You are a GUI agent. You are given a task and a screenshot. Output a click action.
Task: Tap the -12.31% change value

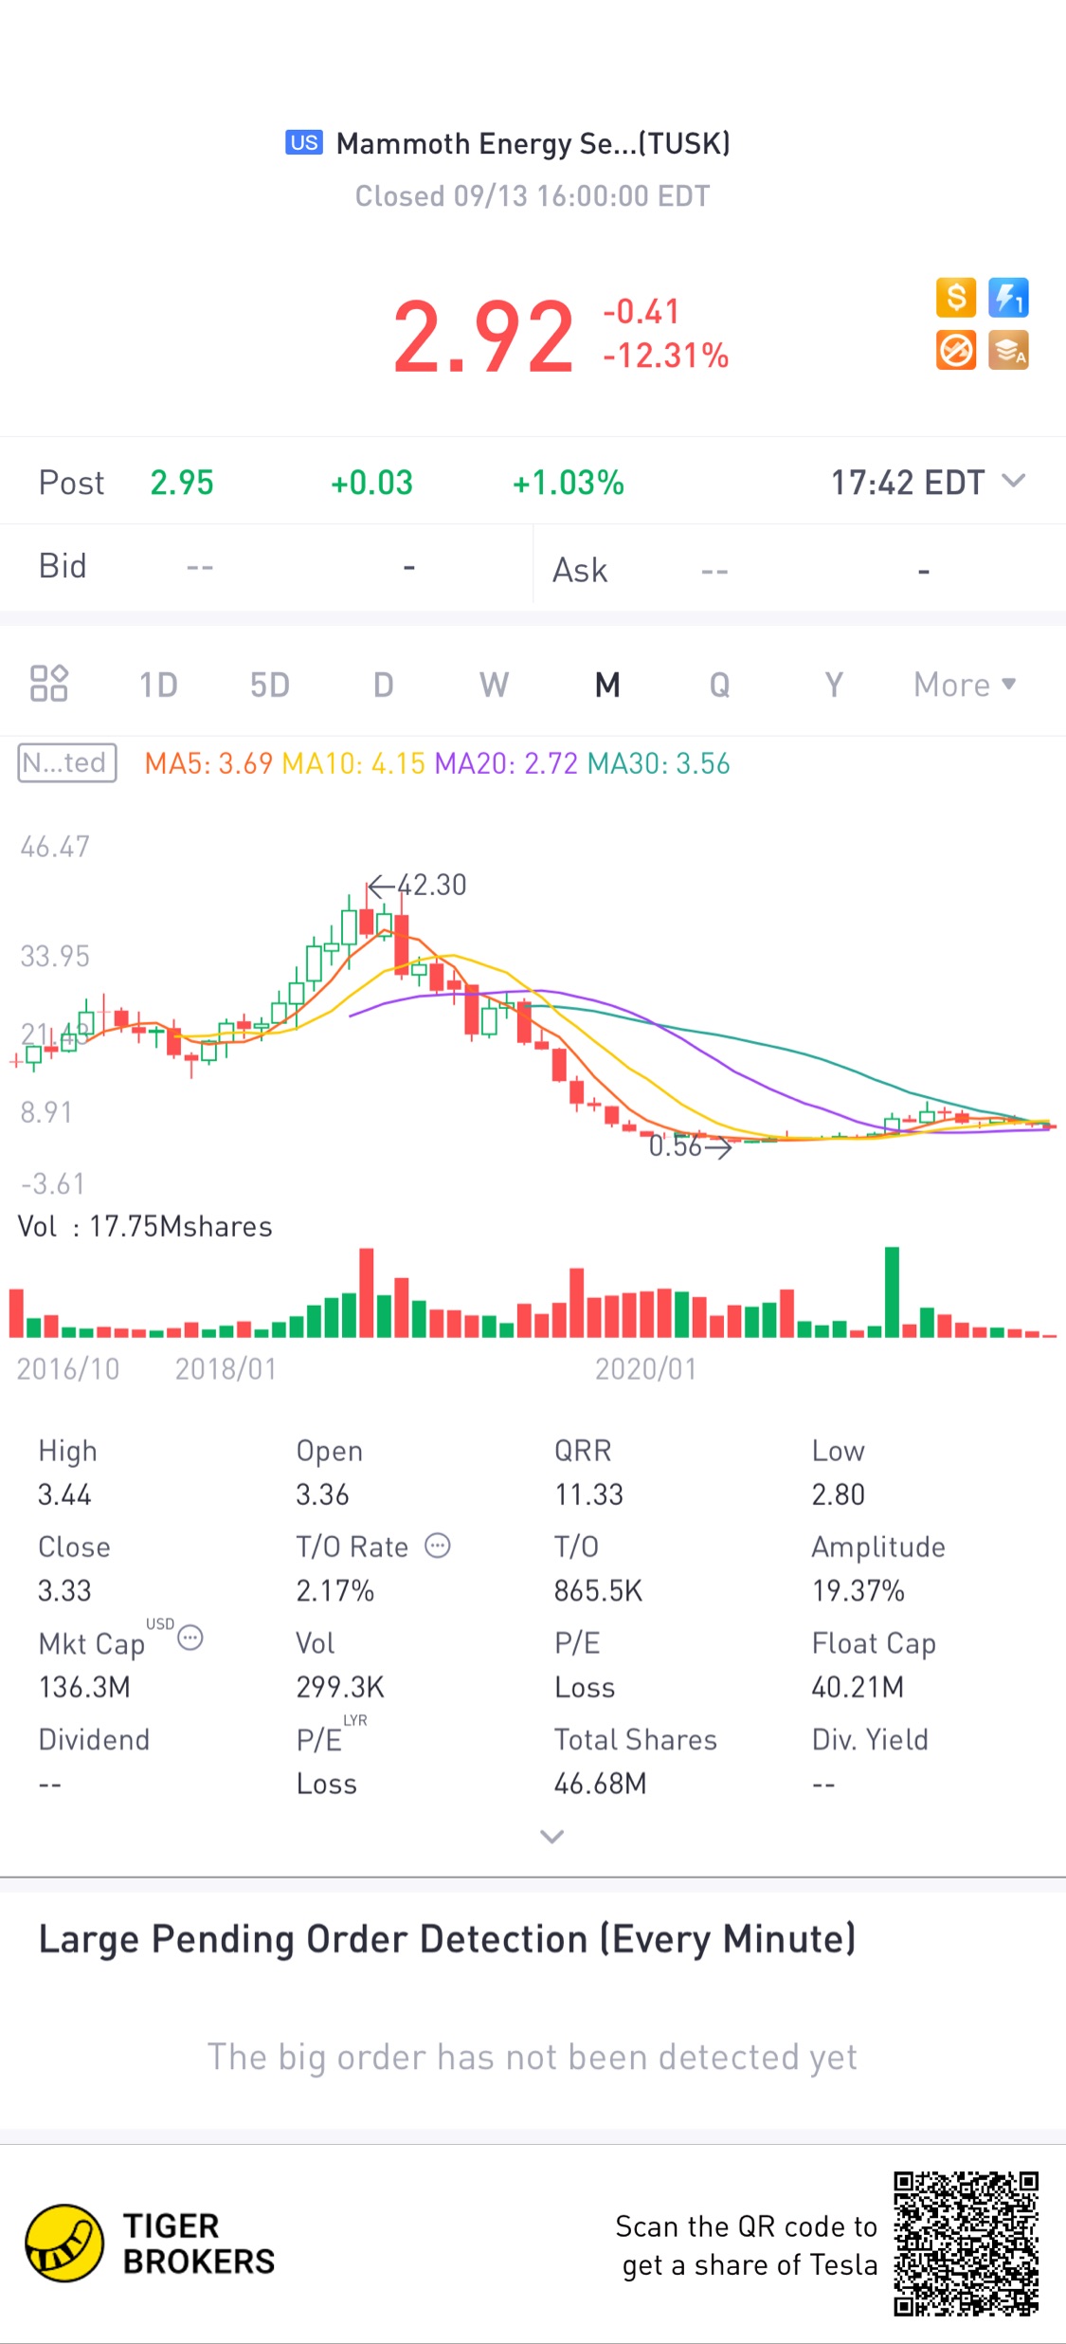pyautogui.click(x=665, y=356)
